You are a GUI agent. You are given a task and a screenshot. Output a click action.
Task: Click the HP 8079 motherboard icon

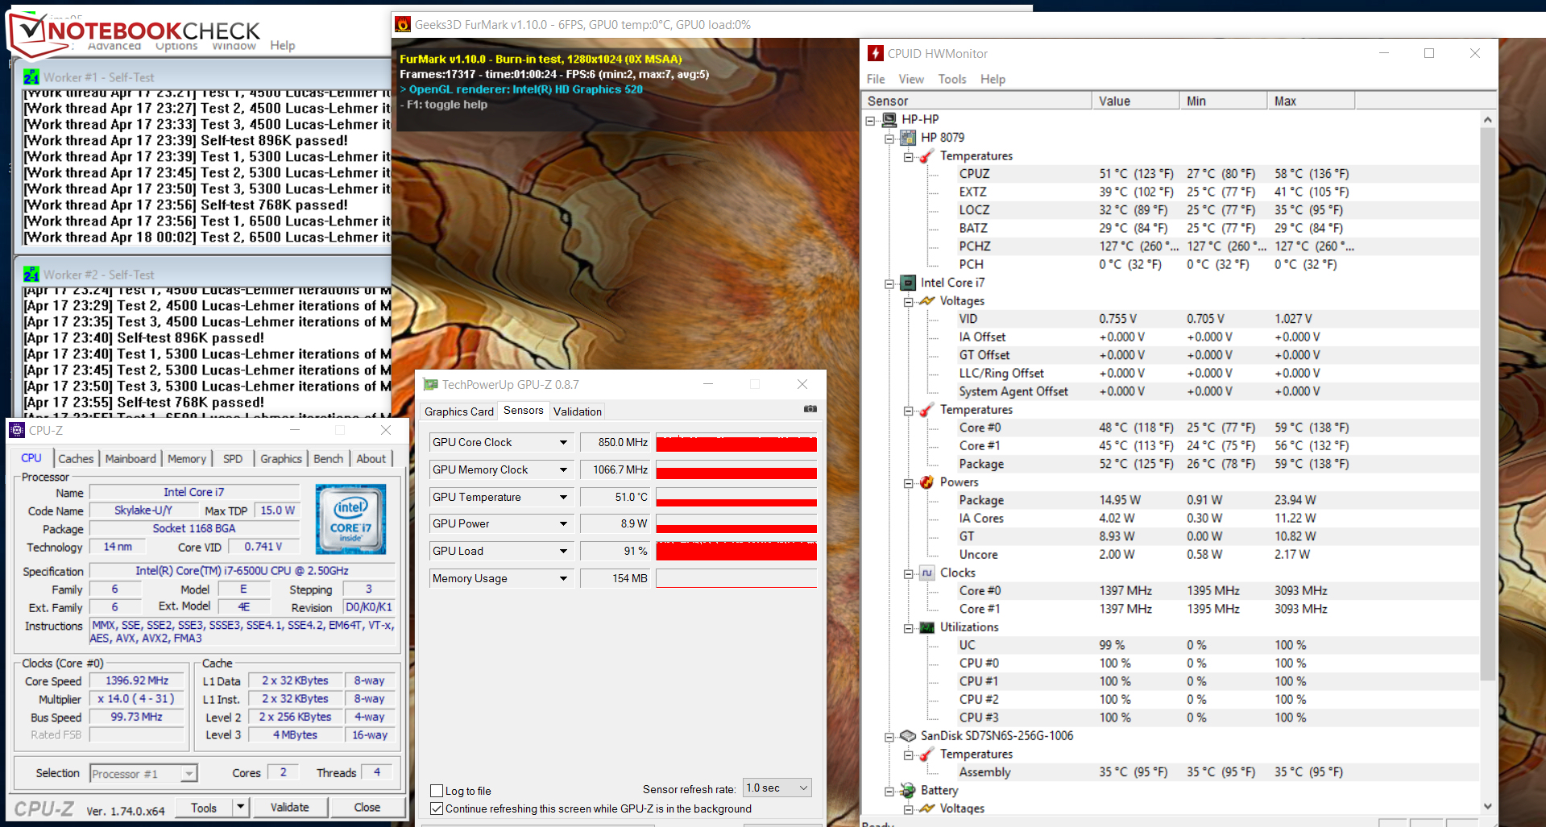pyautogui.click(x=908, y=138)
